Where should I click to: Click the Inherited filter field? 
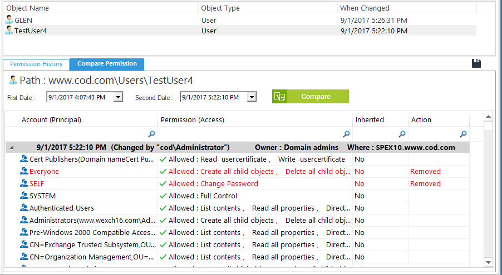pyautogui.click(x=380, y=134)
